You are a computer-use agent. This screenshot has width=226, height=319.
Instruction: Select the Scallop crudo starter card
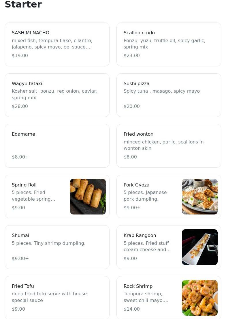(169, 44)
